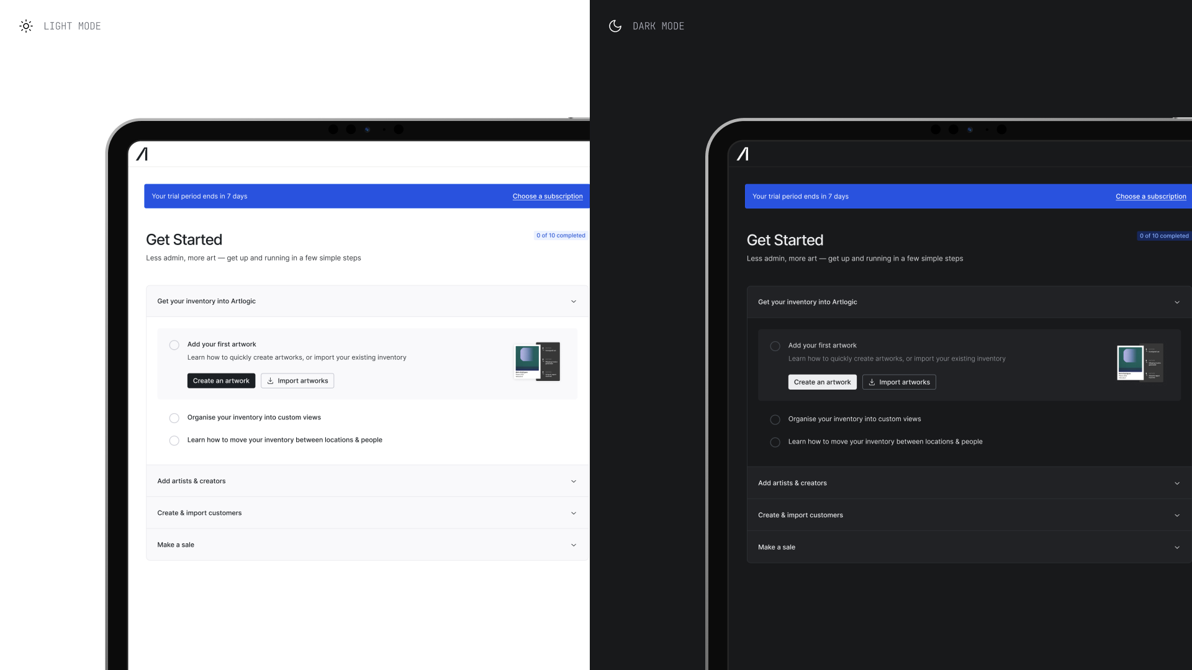Open artwork preview thumbnail in dark mode
This screenshot has height=670, width=1192.
point(1140,363)
